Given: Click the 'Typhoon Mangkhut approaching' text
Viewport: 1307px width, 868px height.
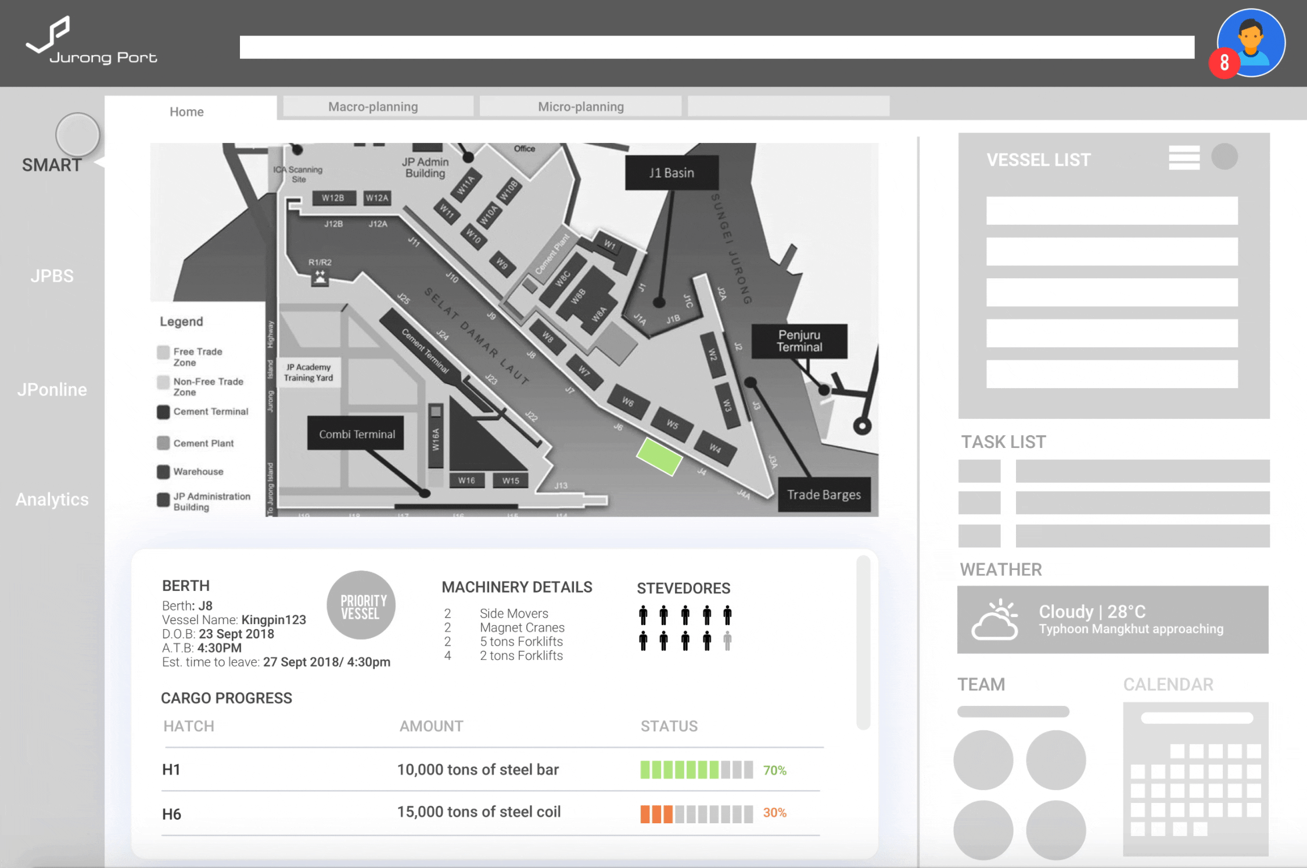Looking at the screenshot, I should [1131, 629].
